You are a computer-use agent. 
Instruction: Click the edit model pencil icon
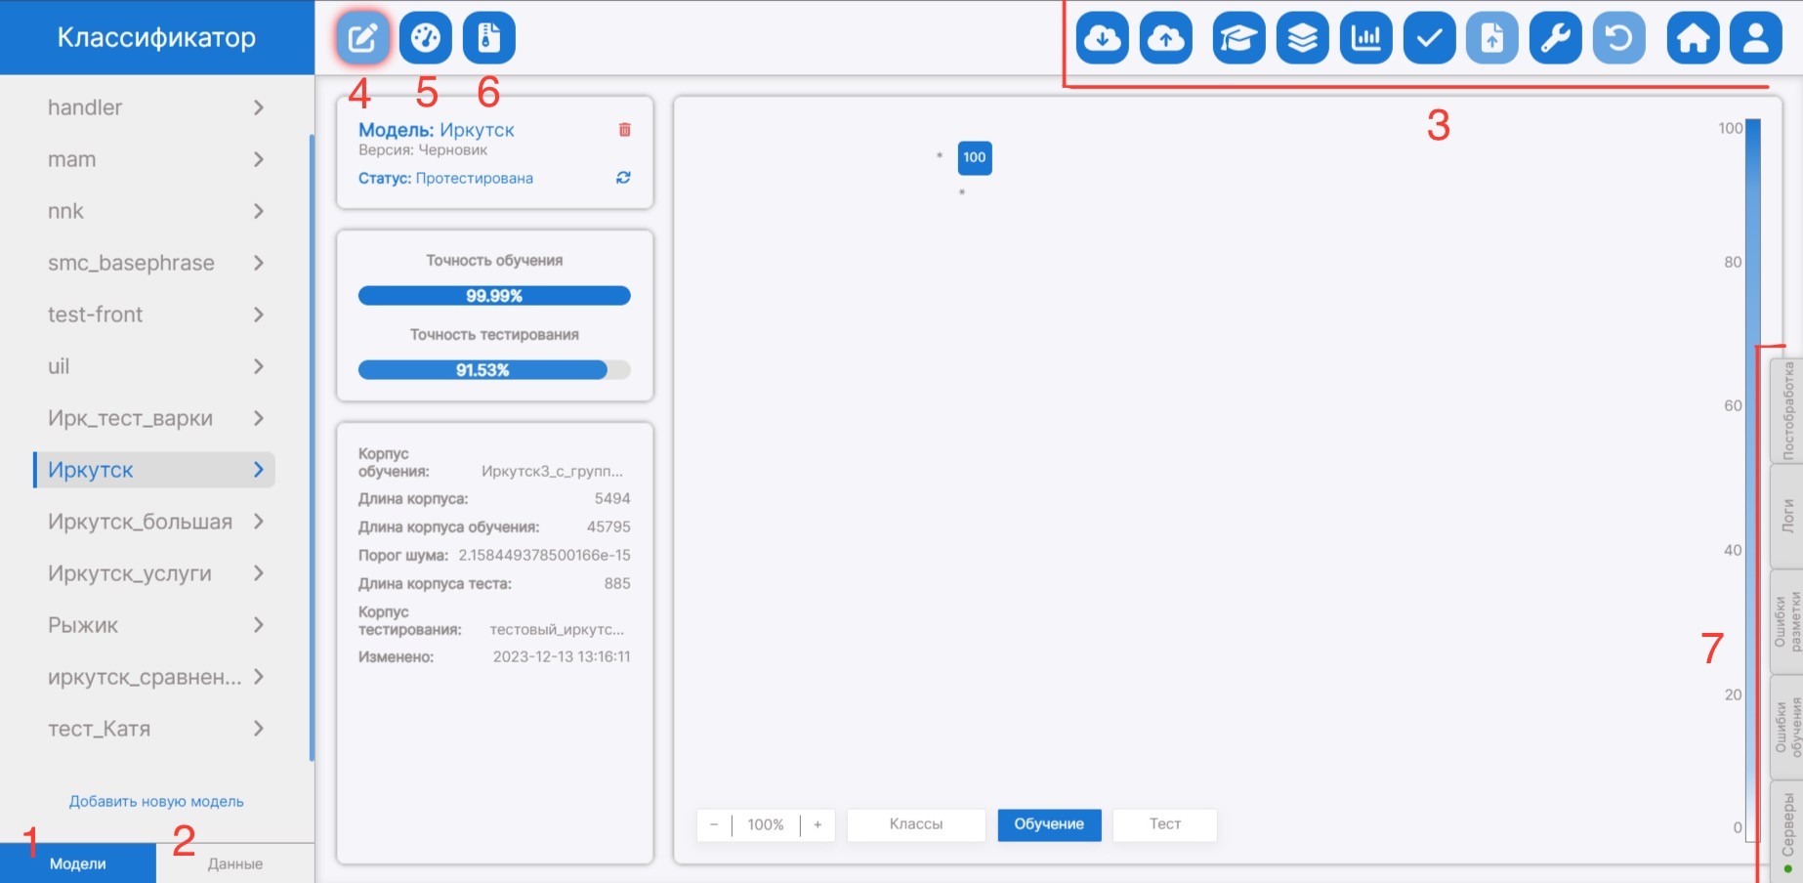click(x=362, y=38)
